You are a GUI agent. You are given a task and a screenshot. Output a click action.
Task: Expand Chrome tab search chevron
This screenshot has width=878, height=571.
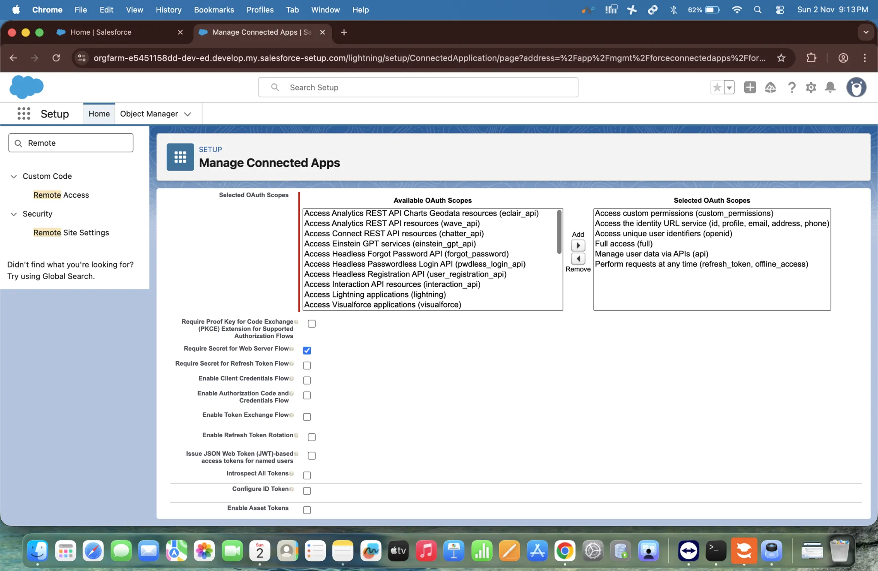(x=866, y=32)
